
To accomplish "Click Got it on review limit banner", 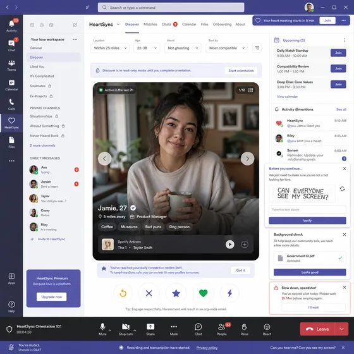I will (x=240, y=271).
